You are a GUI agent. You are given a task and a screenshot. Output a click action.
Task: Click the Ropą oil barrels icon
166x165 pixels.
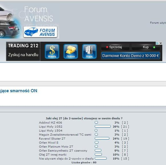point(89,51)
